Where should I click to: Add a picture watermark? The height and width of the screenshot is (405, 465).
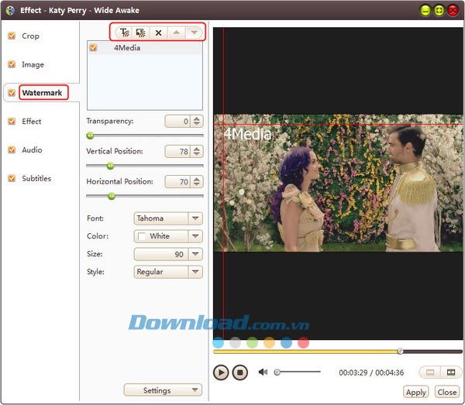140,33
